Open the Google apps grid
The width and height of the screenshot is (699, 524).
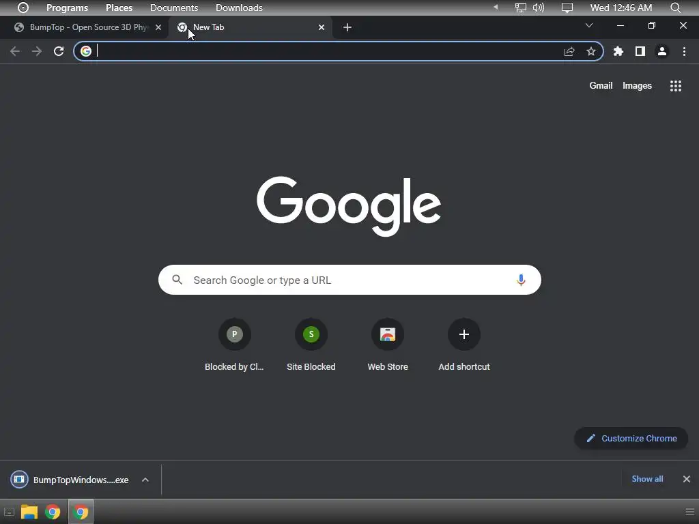coord(675,85)
